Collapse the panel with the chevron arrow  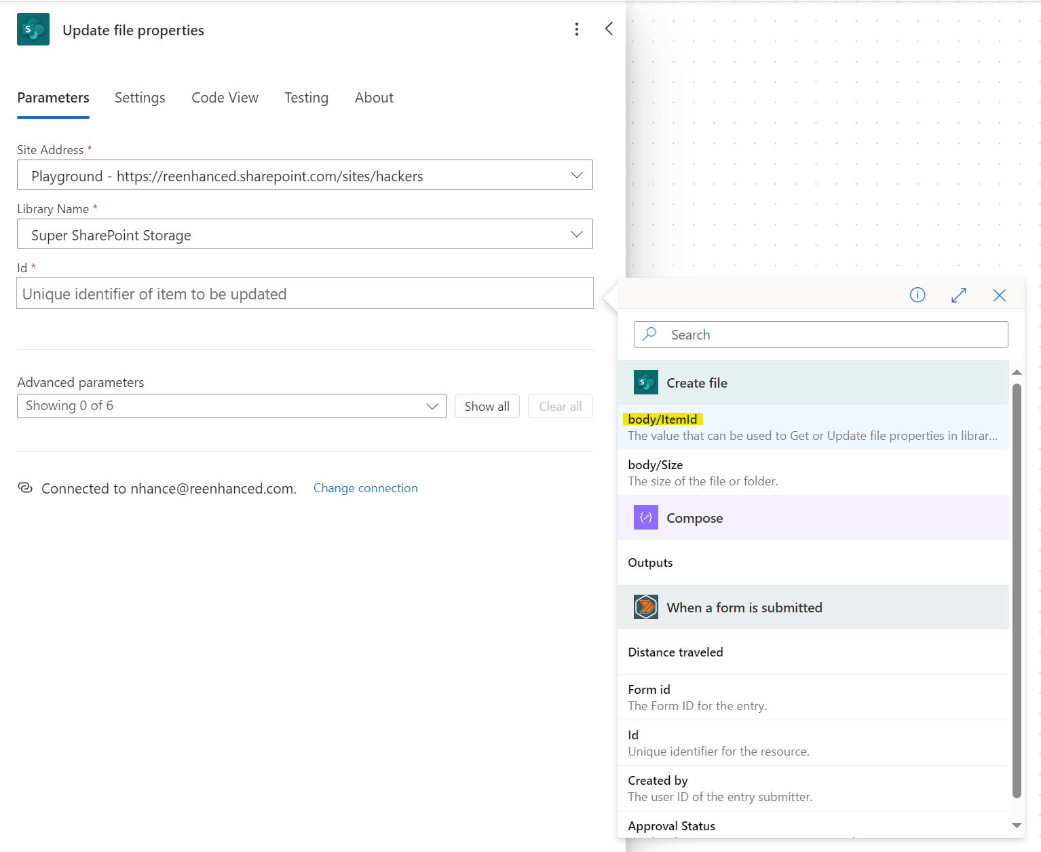pyautogui.click(x=609, y=29)
